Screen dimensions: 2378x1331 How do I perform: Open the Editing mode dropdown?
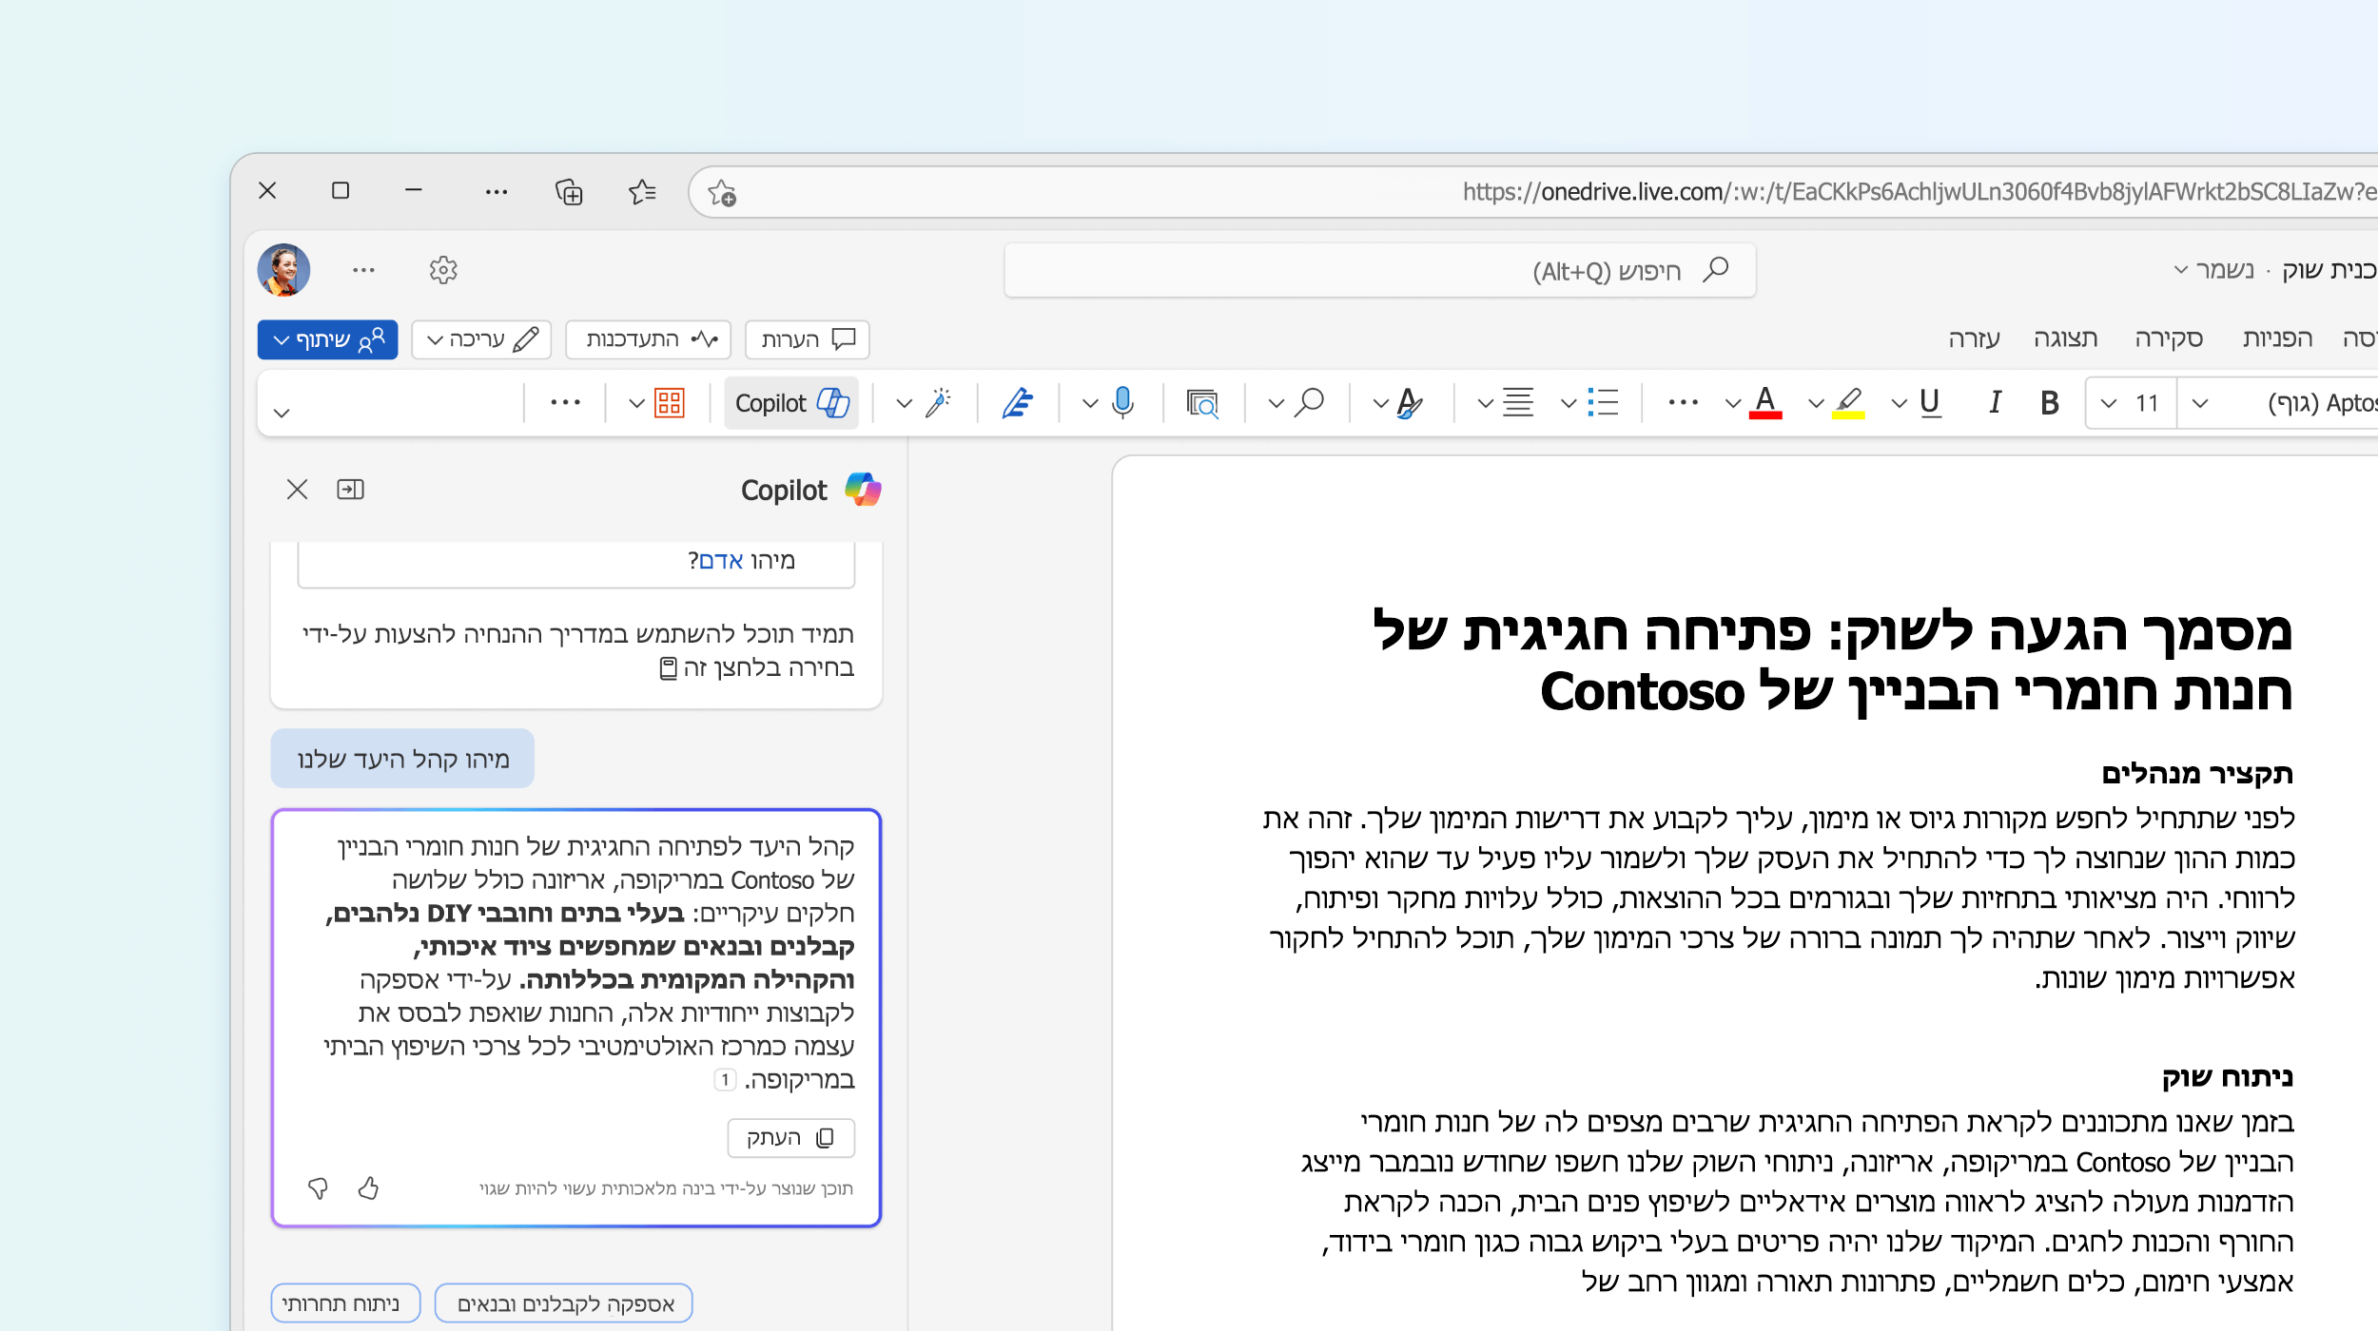[x=482, y=339]
